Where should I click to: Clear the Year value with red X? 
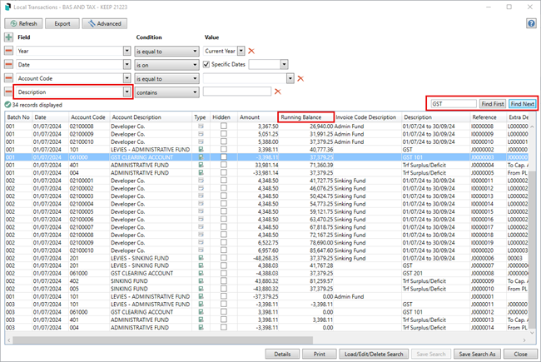click(x=251, y=51)
